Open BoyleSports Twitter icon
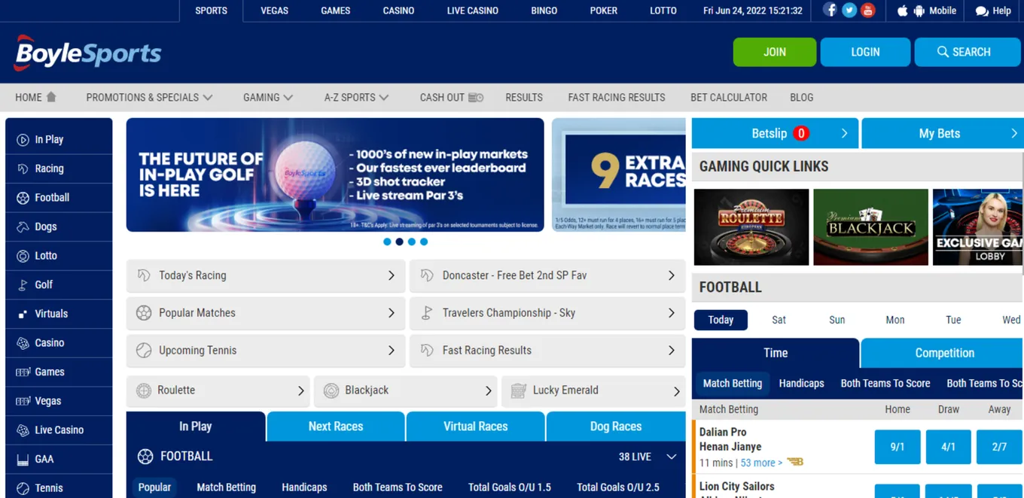 (x=849, y=11)
